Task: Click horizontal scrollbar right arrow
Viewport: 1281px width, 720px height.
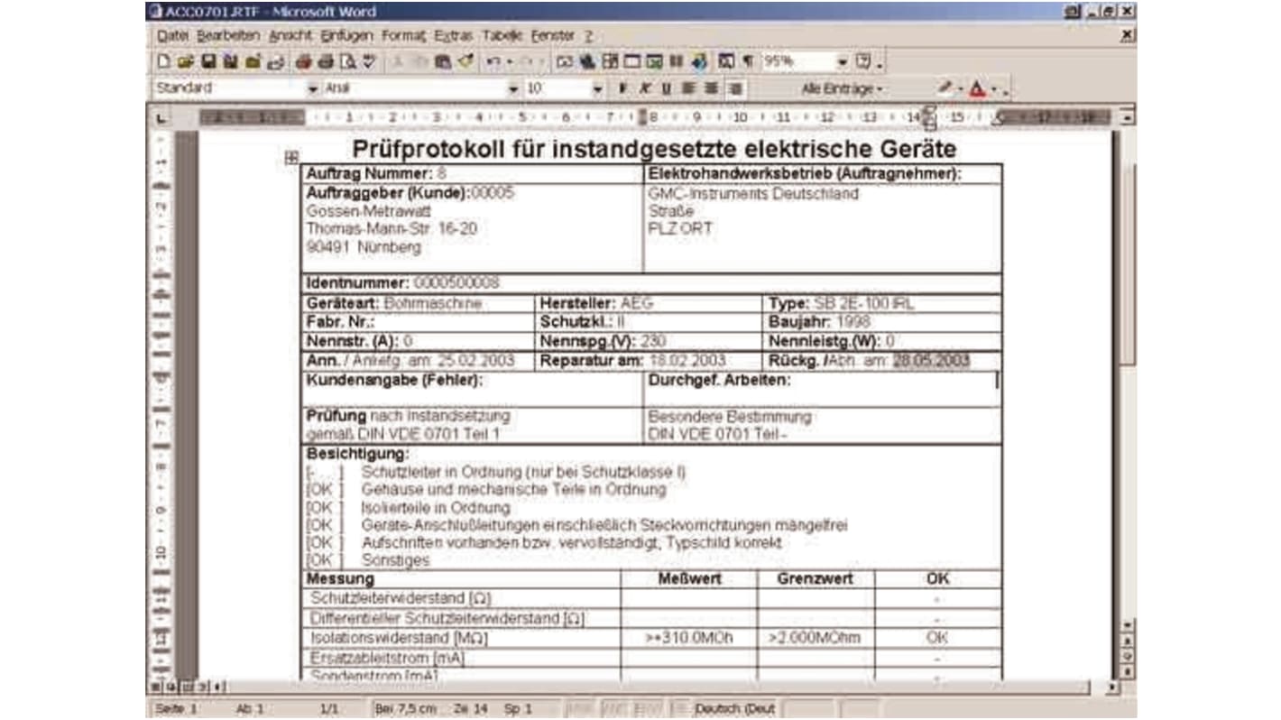Action: pos(1112,687)
